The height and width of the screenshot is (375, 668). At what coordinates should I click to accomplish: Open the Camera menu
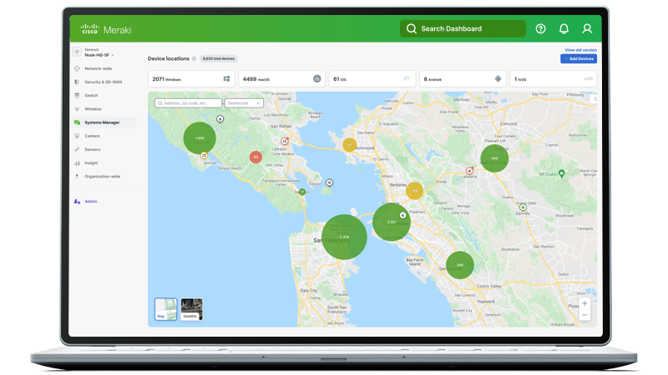(92, 136)
